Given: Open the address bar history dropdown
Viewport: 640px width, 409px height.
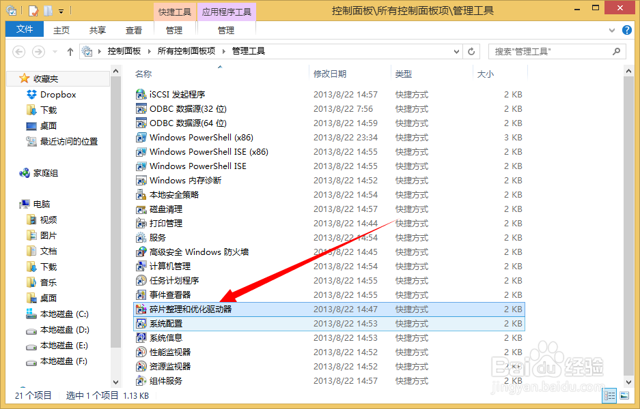Looking at the screenshot, I should click(456, 51).
